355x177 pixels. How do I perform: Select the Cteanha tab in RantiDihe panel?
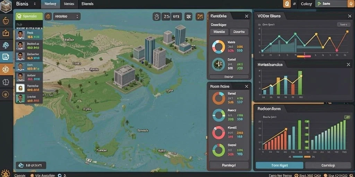239,32
